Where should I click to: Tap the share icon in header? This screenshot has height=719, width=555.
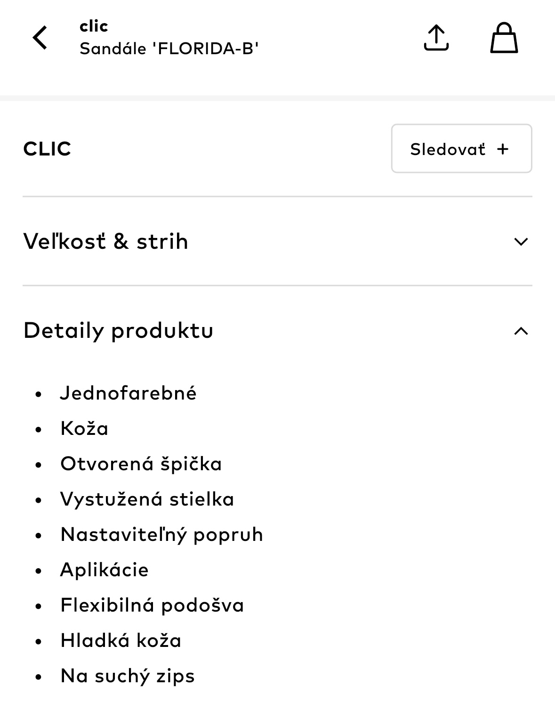pyautogui.click(x=436, y=38)
